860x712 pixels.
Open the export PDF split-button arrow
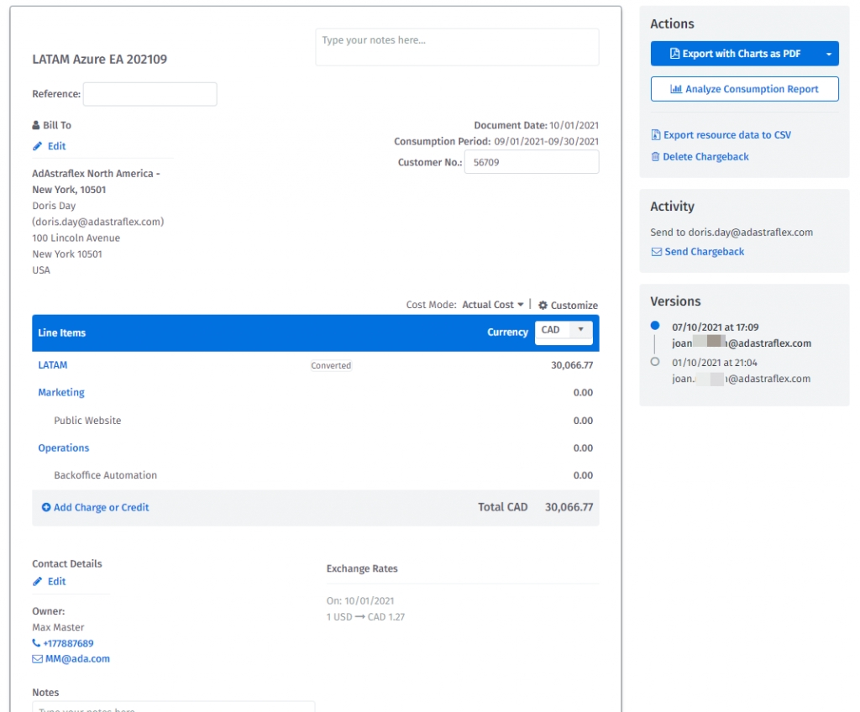(828, 54)
